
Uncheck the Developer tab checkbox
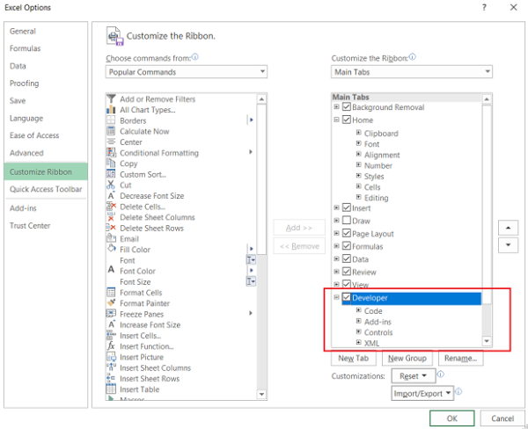click(347, 297)
